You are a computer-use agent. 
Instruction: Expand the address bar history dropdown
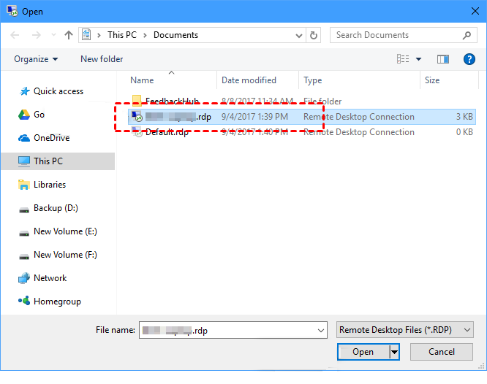(x=299, y=35)
